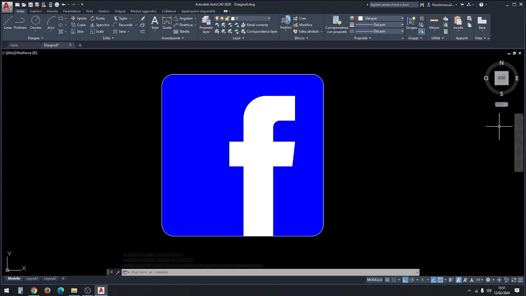The width and height of the screenshot is (526, 296).
Task: Open the Taglia dropdown arrow
Action: (131, 18)
